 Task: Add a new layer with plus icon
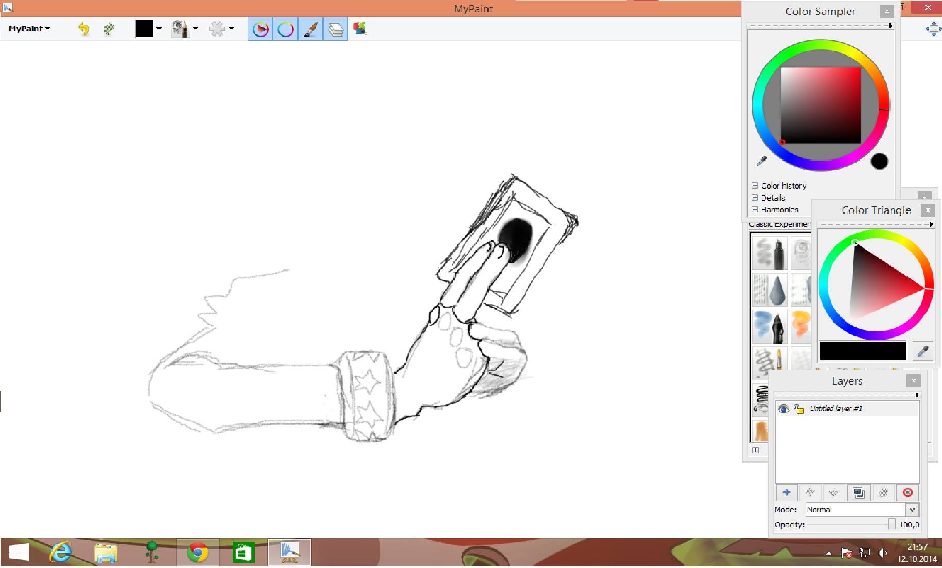(x=787, y=493)
